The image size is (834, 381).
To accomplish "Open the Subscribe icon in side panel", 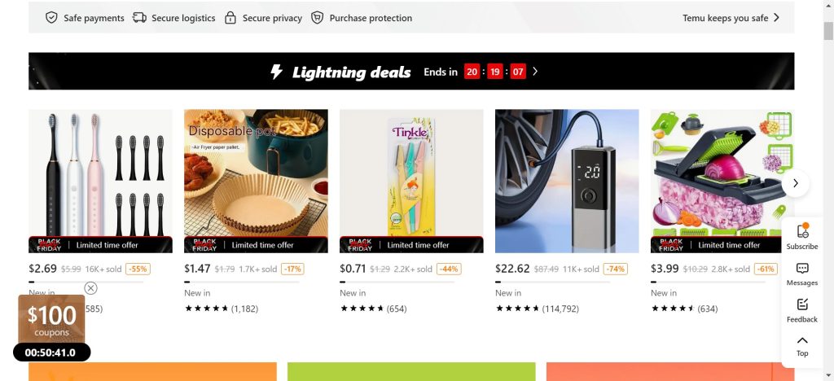I will tap(802, 231).
